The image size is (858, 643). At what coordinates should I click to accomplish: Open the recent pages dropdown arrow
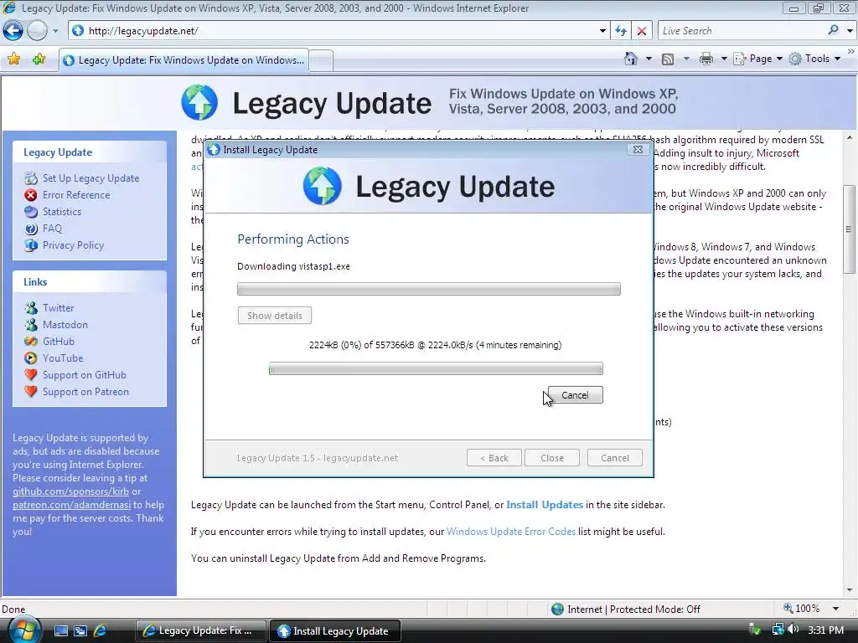coord(55,31)
